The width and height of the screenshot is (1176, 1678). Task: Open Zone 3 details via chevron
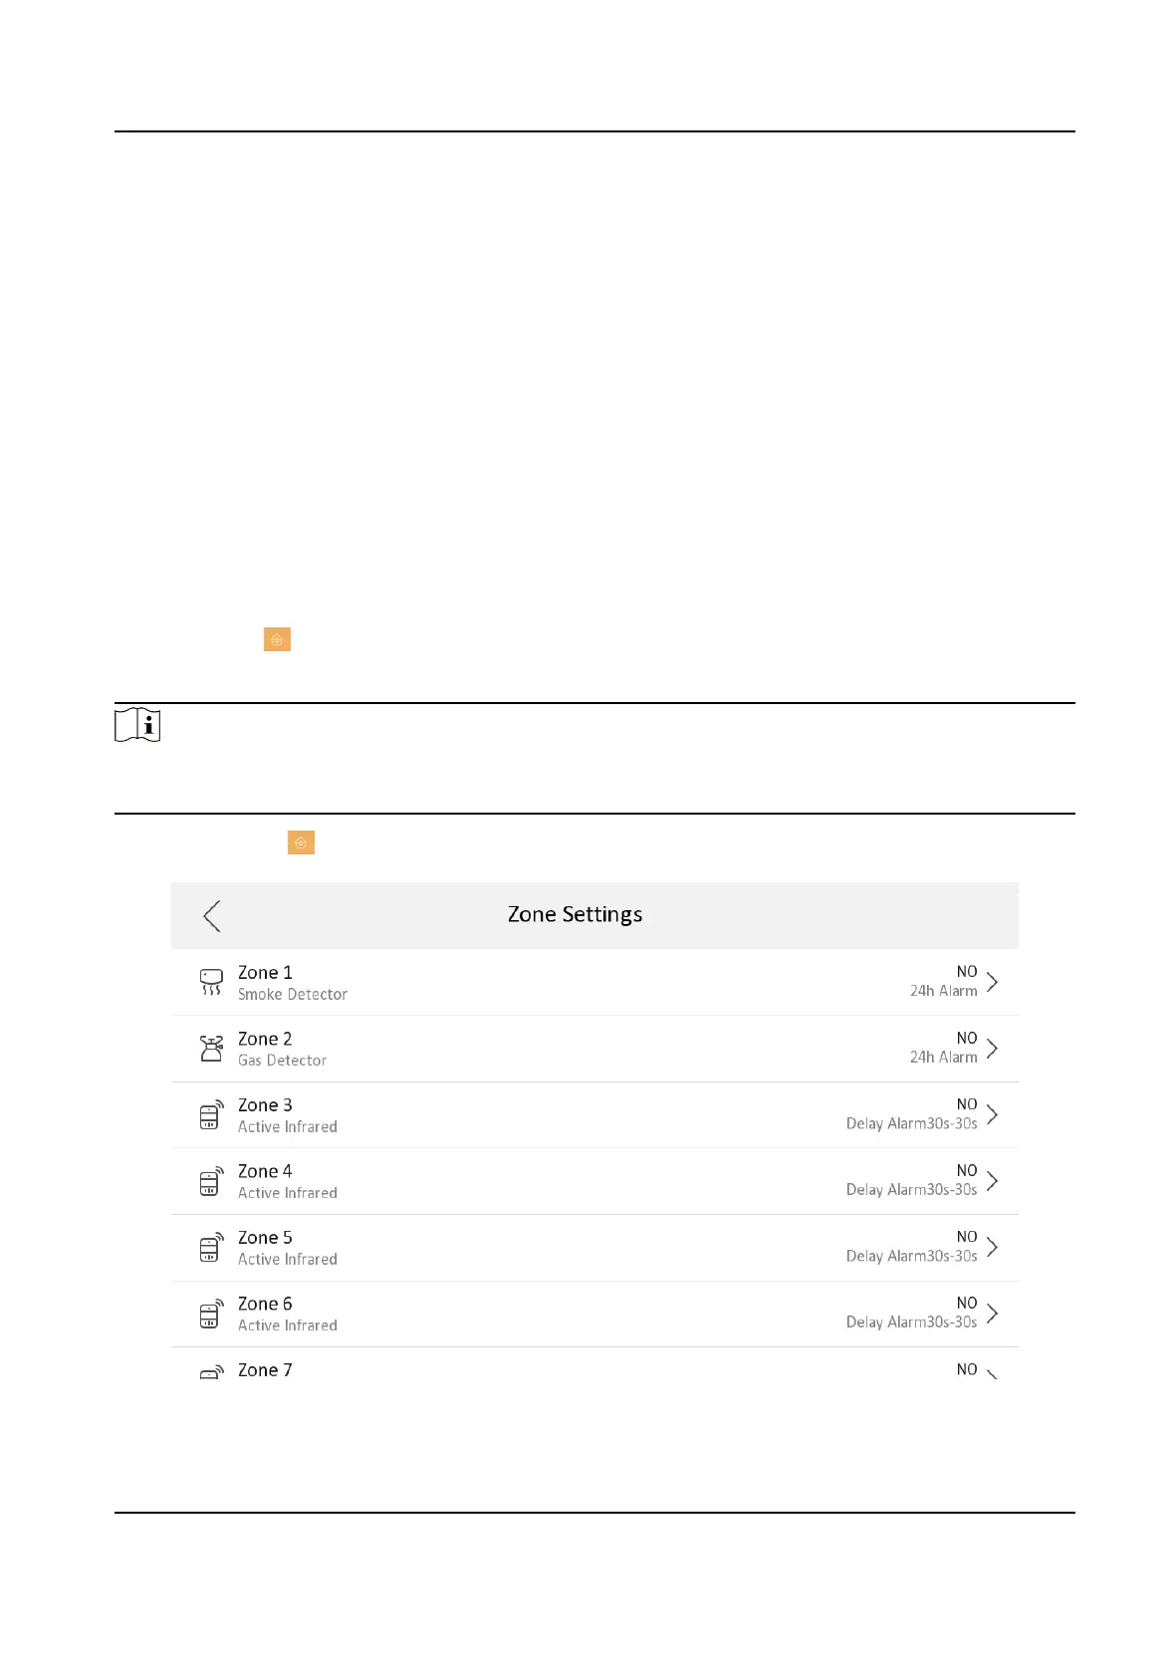click(x=992, y=1115)
